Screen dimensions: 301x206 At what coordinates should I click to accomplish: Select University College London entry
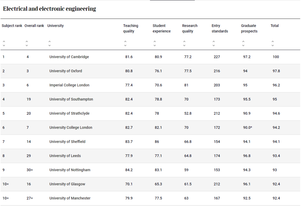point(71,127)
